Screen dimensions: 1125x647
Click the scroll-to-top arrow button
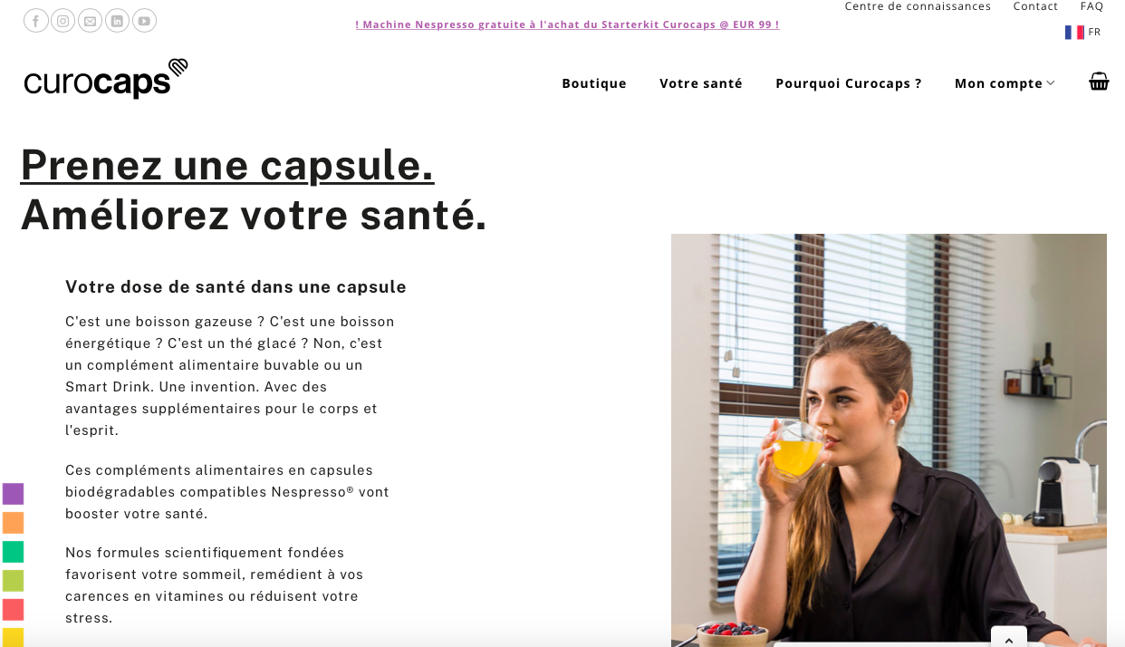1009,637
